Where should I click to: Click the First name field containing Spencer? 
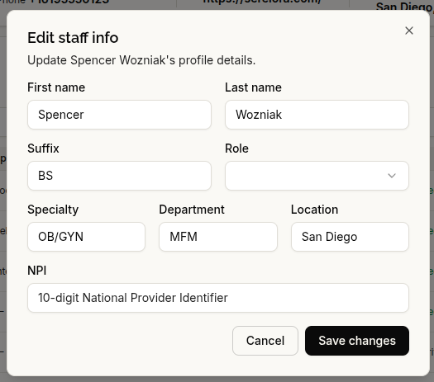(x=119, y=115)
